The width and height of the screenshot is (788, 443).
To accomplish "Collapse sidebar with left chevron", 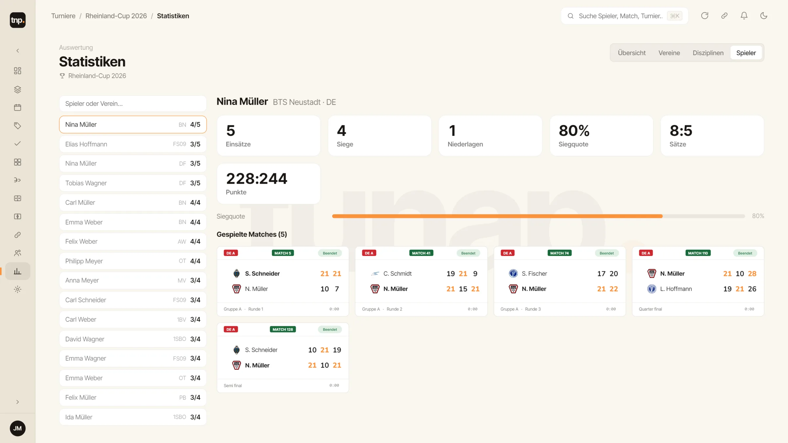I will [x=18, y=51].
